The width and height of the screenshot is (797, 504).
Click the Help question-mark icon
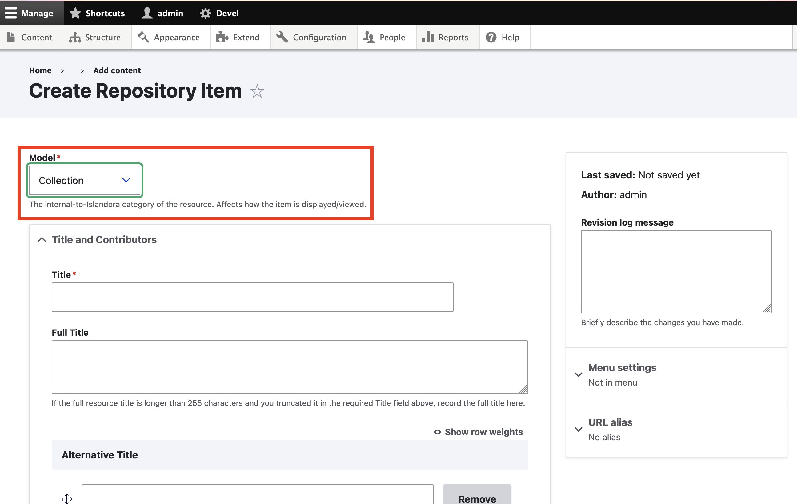(491, 37)
